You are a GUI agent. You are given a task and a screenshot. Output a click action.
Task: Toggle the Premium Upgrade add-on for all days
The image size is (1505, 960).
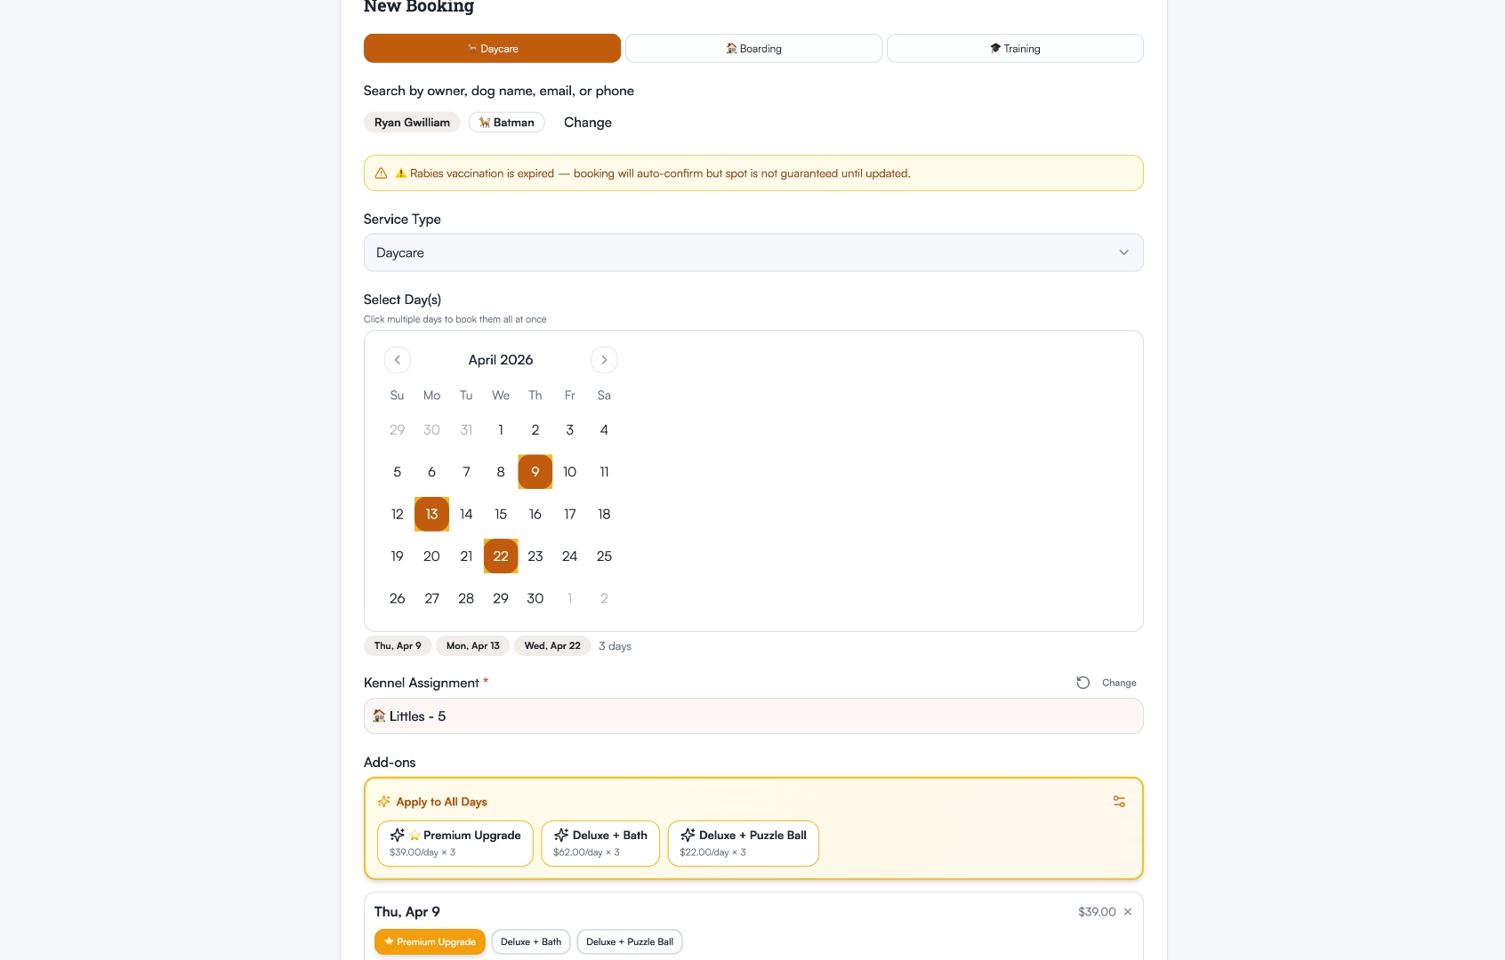pos(455,843)
